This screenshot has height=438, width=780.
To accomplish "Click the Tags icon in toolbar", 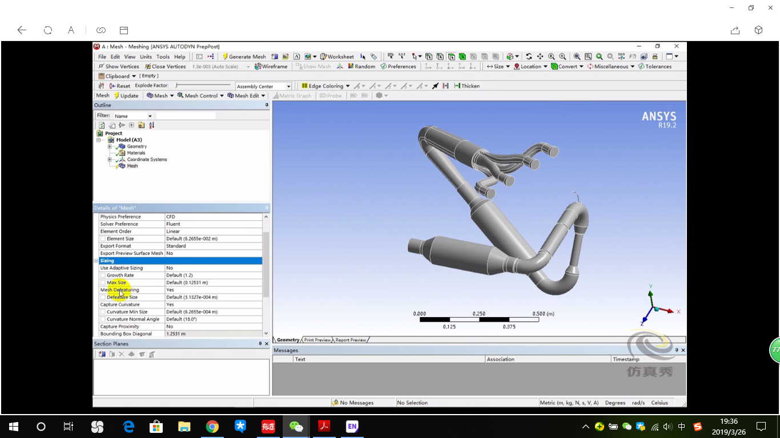I will pos(373,56).
